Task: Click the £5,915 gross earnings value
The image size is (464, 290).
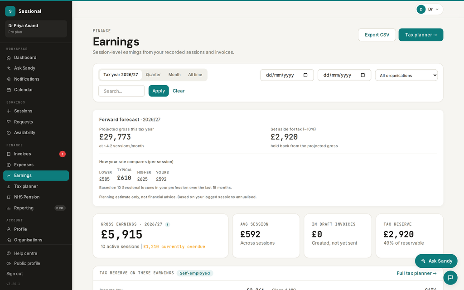Action: click(121, 235)
